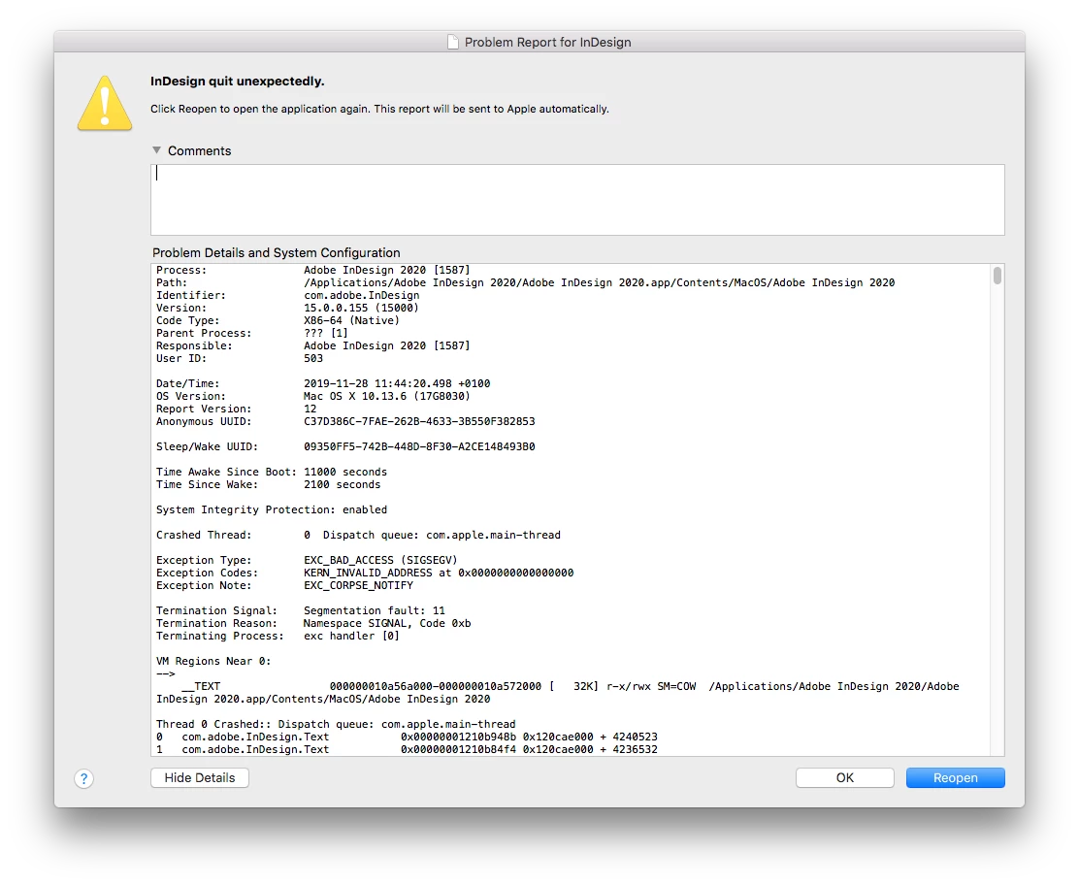Click the 'Path:' line in details
Image resolution: width=1079 pixels, height=885 pixels.
click(525, 282)
